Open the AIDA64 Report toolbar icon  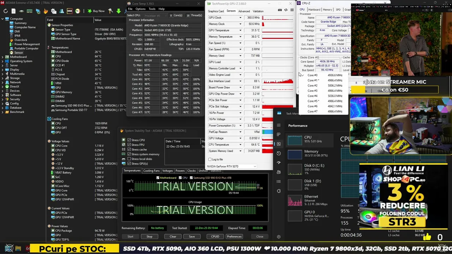[13, 11]
